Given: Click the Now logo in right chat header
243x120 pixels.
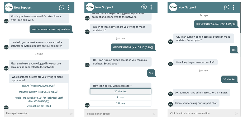Looking at the screenshot, I should pyautogui.click(x=173, y=7).
